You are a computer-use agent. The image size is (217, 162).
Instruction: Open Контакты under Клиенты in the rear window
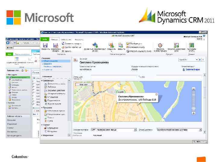(x=14, y=108)
